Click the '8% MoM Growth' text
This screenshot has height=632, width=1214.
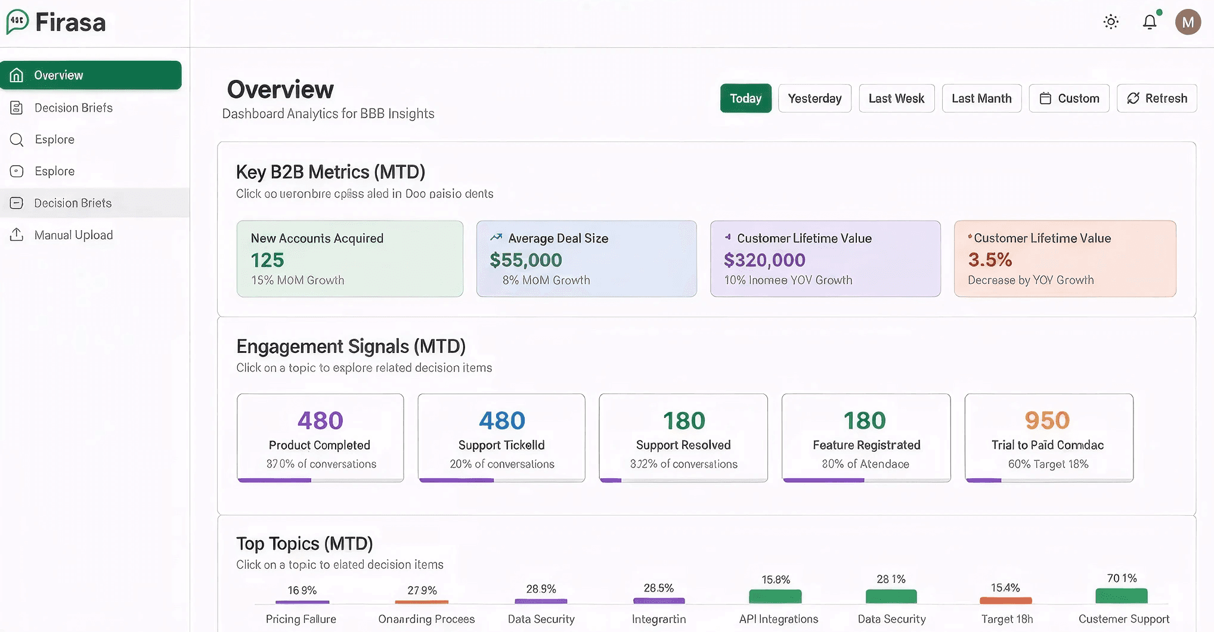click(x=546, y=280)
